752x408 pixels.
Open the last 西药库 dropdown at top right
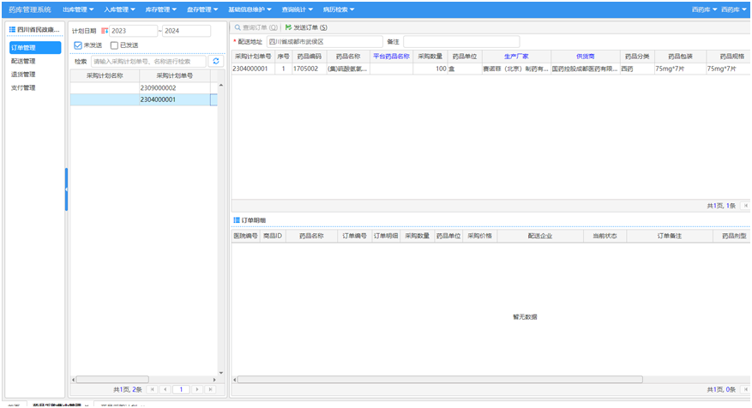coord(734,9)
